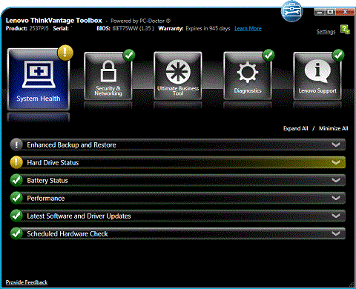Click the warranty 'Expires in 945 days' text
This screenshot has width=356, height=289.
click(x=208, y=28)
